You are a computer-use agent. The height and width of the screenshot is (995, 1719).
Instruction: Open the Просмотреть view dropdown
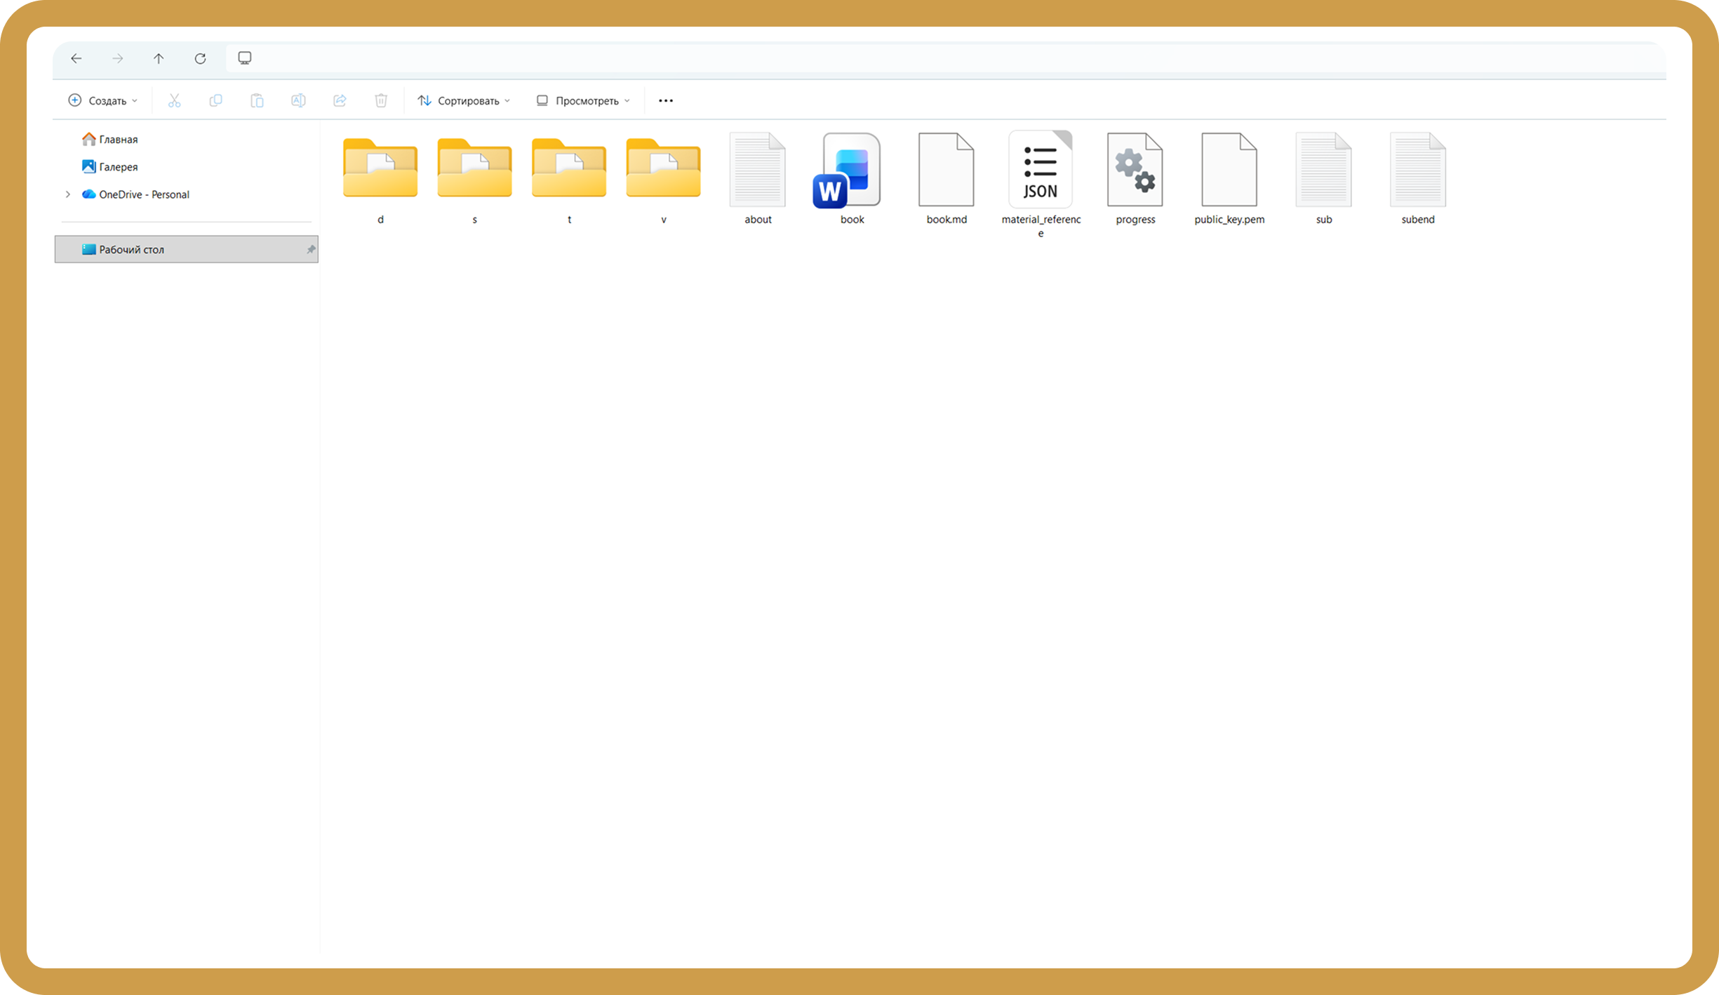pos(583,100)
